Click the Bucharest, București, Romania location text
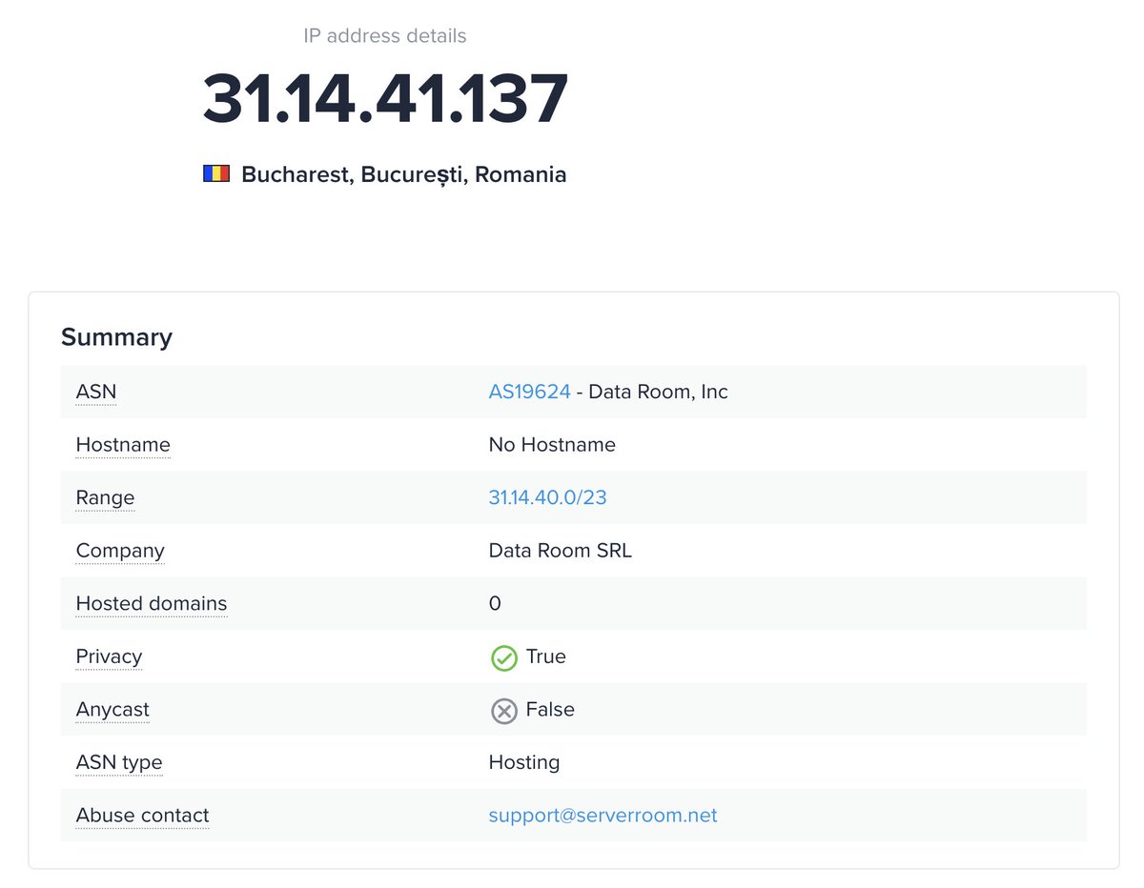 pyautogui.click(x=404, y=175)
